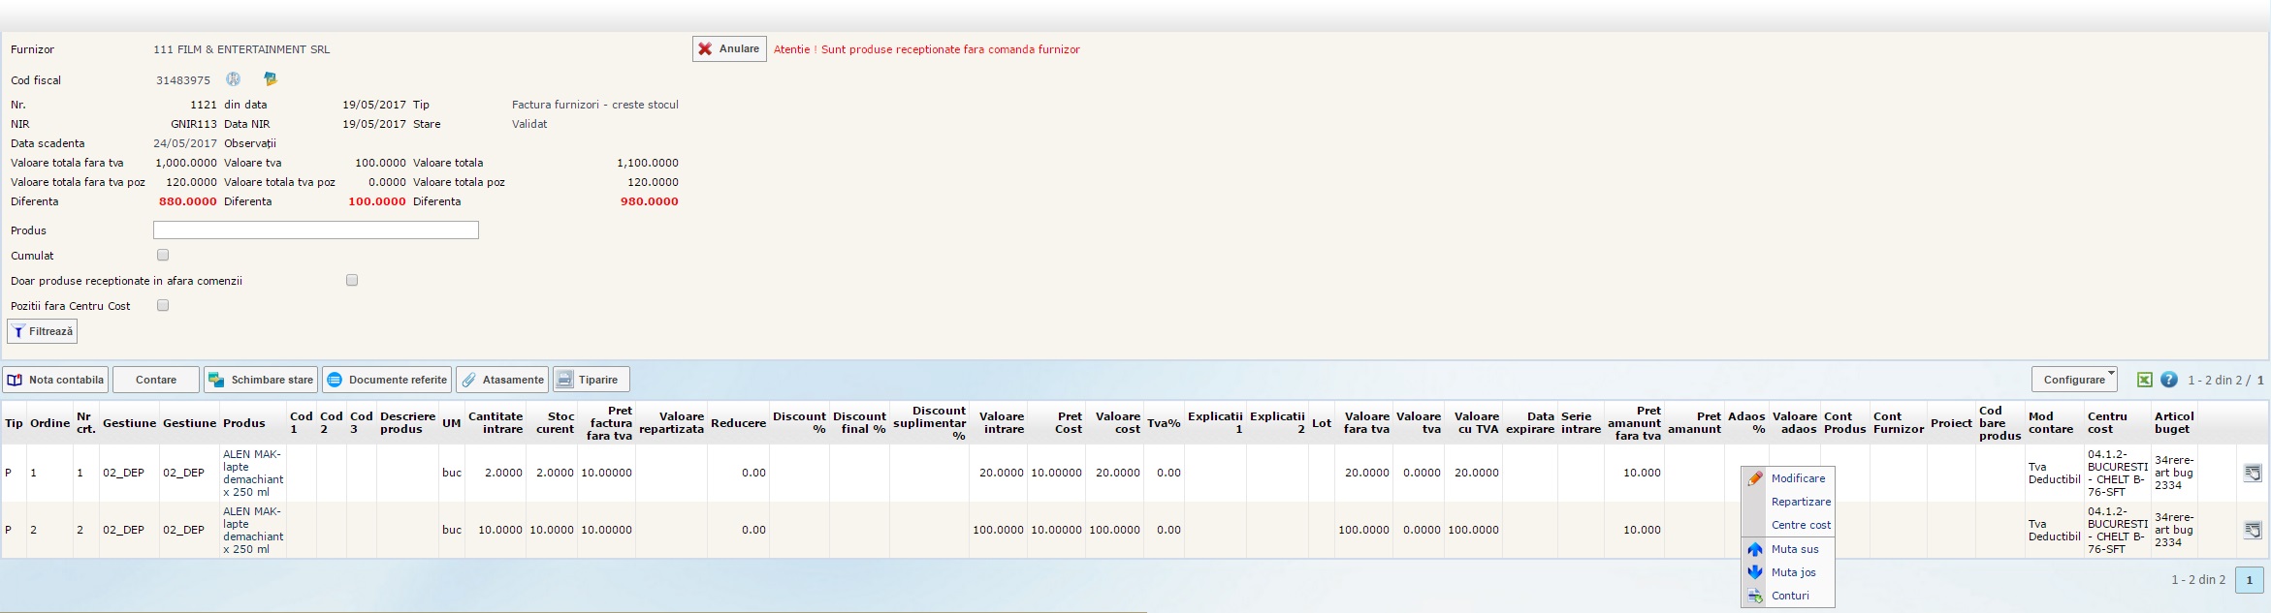Check Doar produse receptionate in afara comenzii
The width and height of the screenshot is (2271, 613).
pos(352,281)
